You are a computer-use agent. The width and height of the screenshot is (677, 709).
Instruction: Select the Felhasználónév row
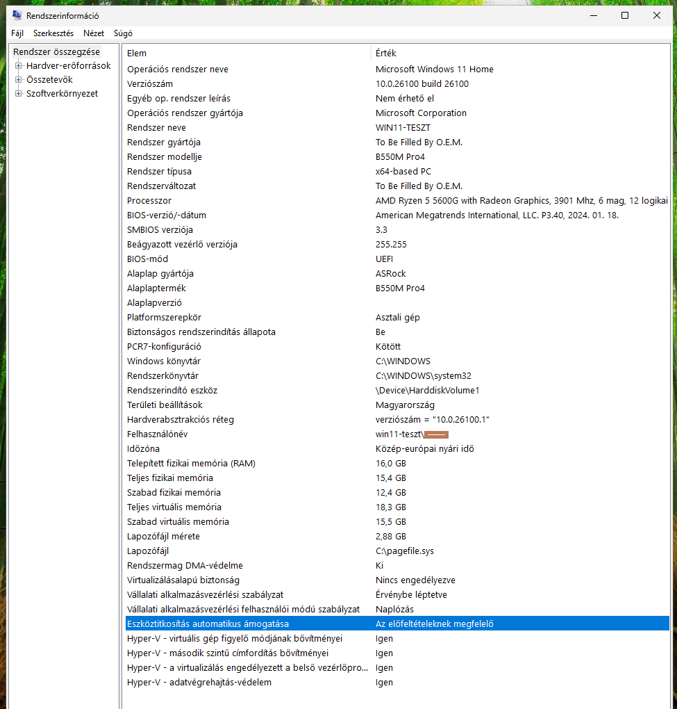(x=397, y=434)
